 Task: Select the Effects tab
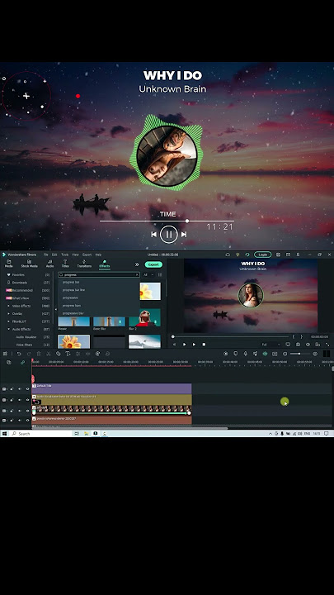pyautogui.click(x=104, y=264)
